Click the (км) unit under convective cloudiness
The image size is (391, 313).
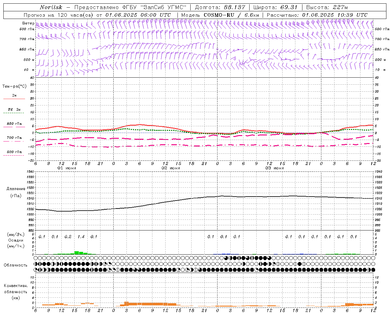[x=16, y=297]
